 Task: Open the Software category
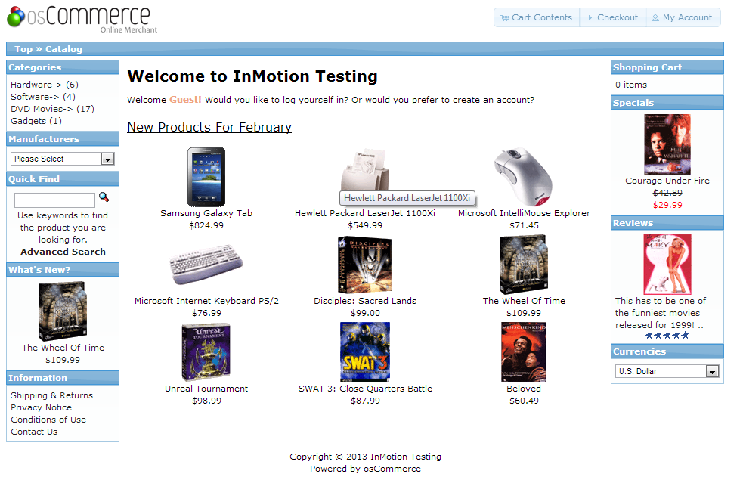(x=35, y=97)
